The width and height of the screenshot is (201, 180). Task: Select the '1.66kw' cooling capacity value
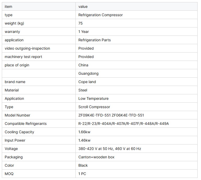pyautogui.click(x=84, y=132)
